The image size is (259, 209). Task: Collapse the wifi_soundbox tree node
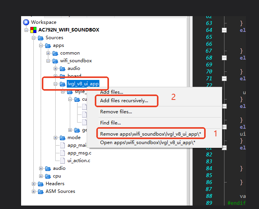tap(48, 61)
